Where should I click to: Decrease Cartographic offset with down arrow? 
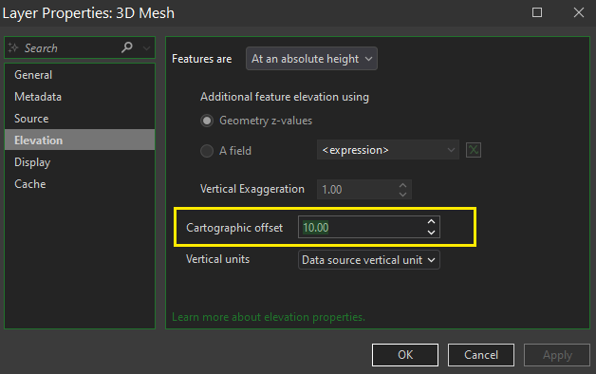[431, 233]
